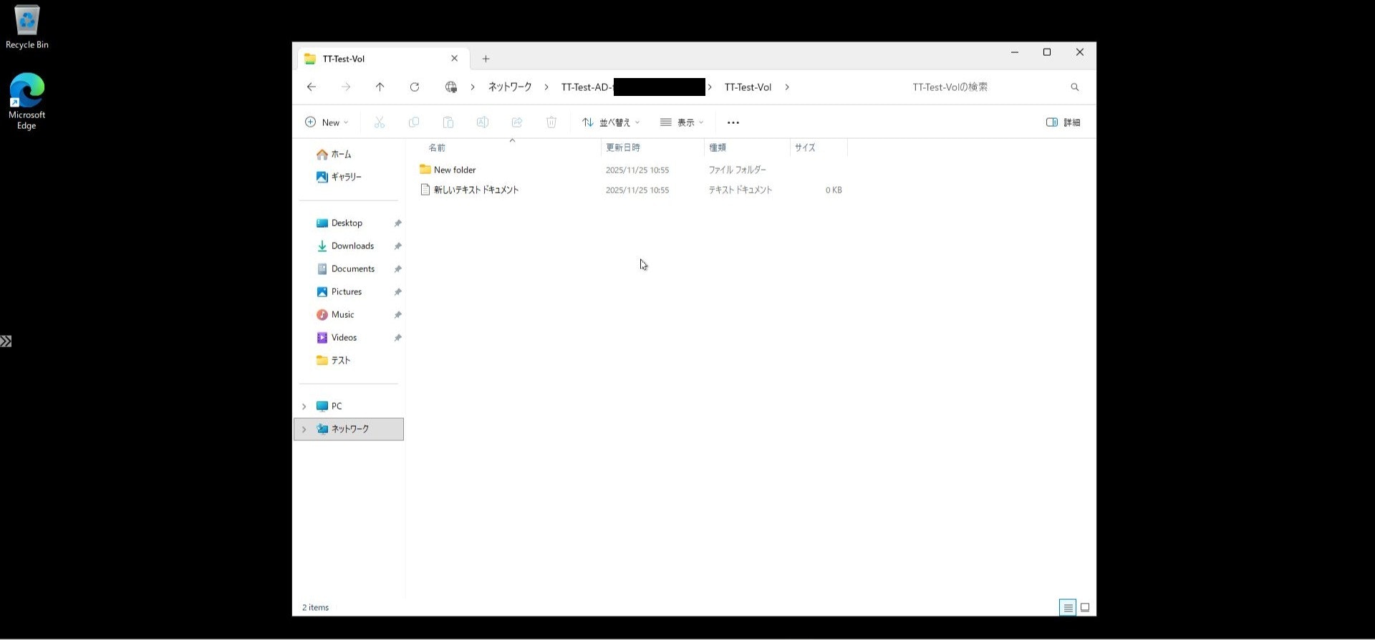The height and width of the screenshot is (640, 1375).
Task: Click the 0 KB size cell
Action: (834, 190)
